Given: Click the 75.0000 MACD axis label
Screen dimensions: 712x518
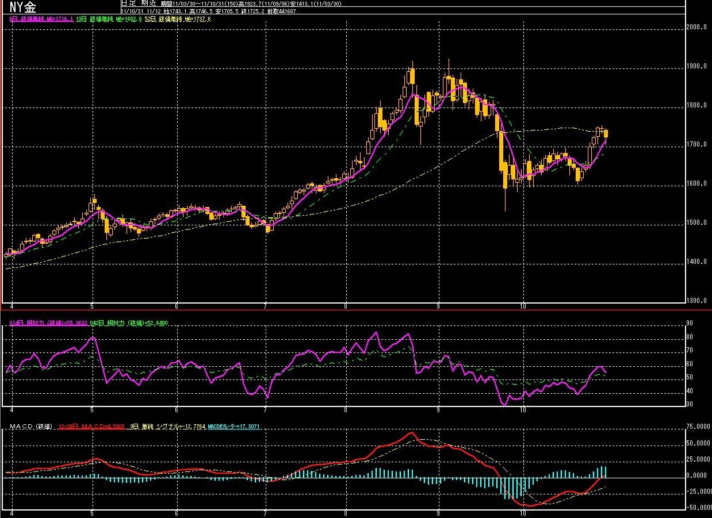Looking at the screenshot, I should coord(699,427).
